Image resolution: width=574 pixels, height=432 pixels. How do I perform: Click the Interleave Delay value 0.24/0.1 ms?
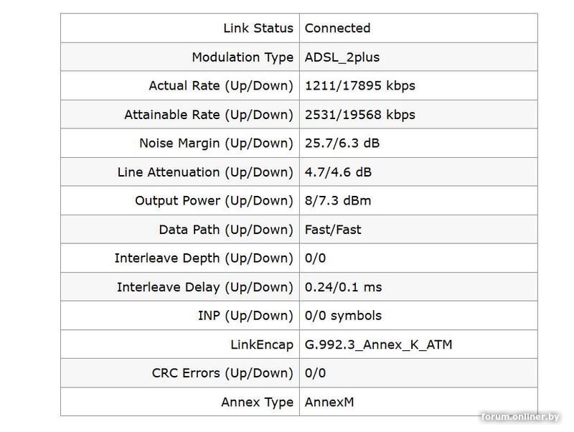tap(343, 286)
